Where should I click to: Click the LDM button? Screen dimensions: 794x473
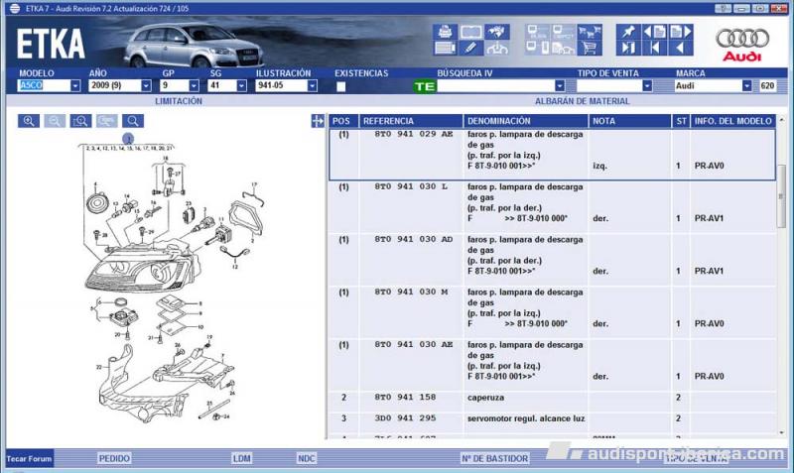pos(241,458)
